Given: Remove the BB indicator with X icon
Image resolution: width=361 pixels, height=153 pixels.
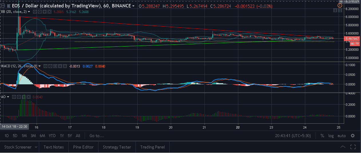Looking at the screenshot, I should pos(49,12).
